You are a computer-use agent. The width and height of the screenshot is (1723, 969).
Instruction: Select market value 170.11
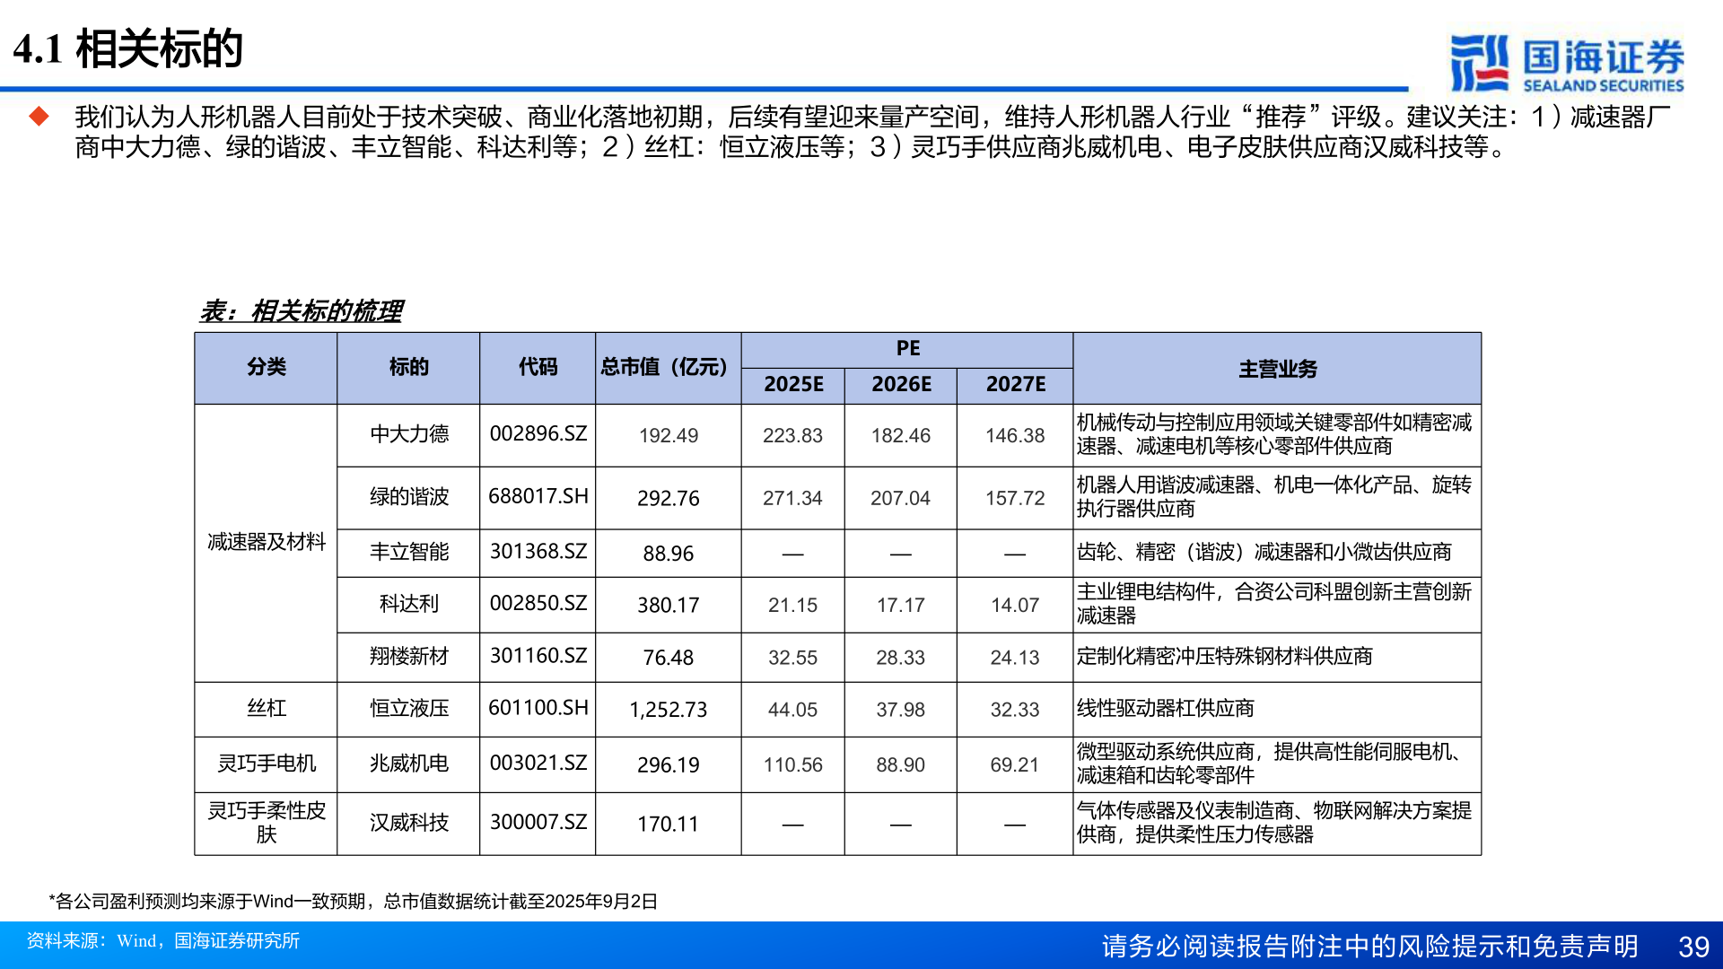click(668, 825)
